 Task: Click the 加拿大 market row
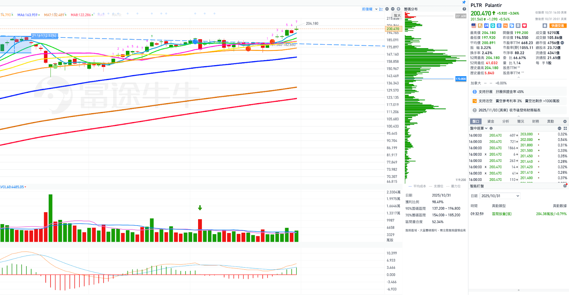click(x=519, y=83)
